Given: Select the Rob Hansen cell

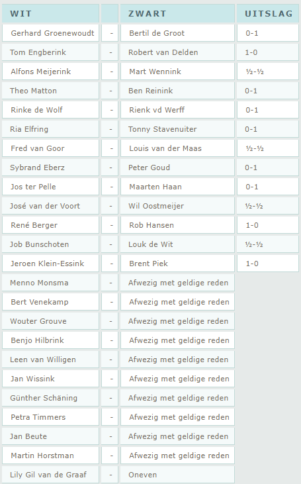Looking at the screenshot, I should [x=177, y=225].
